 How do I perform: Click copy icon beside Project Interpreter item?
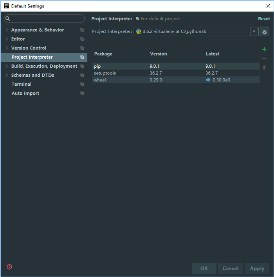coord(82,57)
